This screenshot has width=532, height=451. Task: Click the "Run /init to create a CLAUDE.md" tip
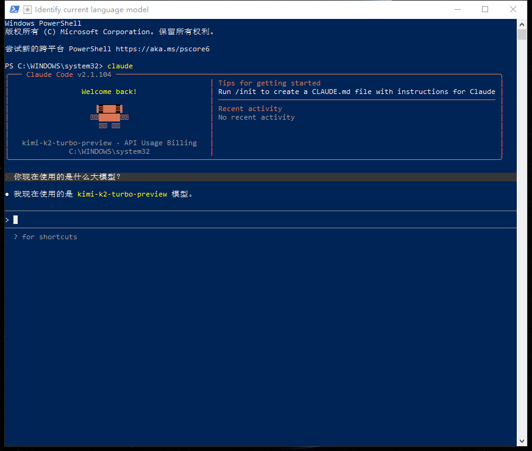356,92
